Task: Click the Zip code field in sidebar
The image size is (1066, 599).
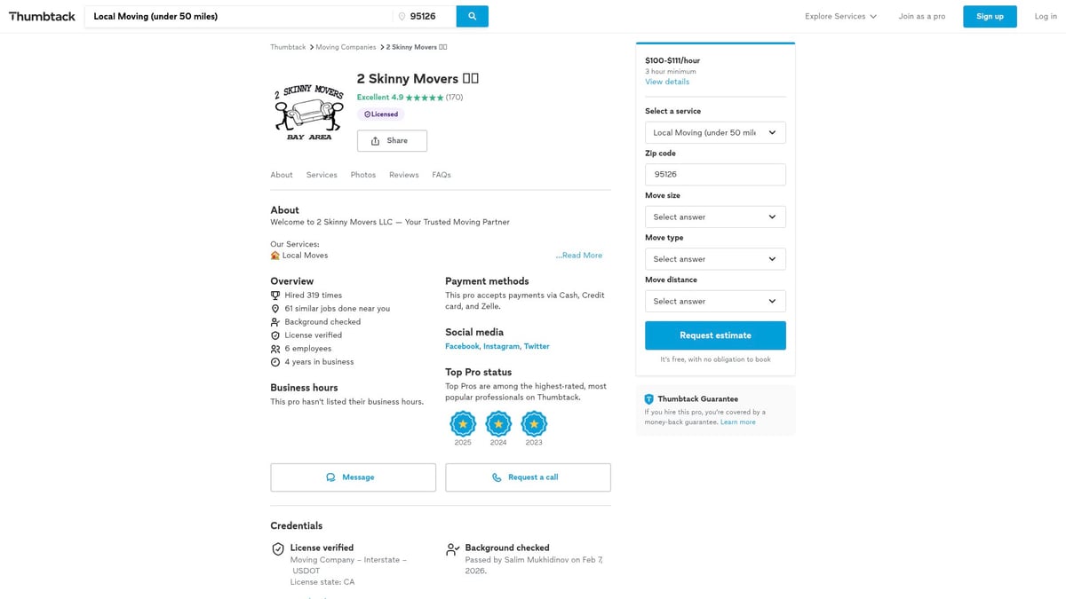Action: [x=715, y=175]
